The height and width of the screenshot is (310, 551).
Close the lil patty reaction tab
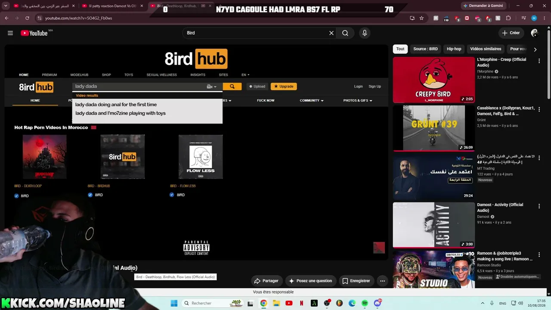(x=142, y=6)
